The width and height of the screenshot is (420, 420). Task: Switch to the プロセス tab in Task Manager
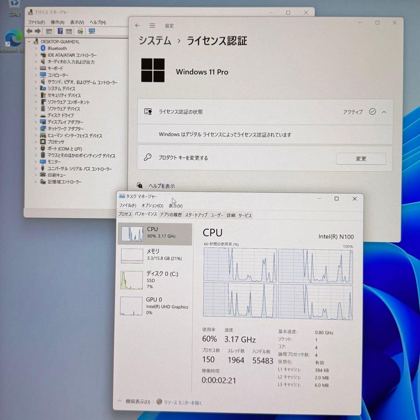tap(125, 214)
